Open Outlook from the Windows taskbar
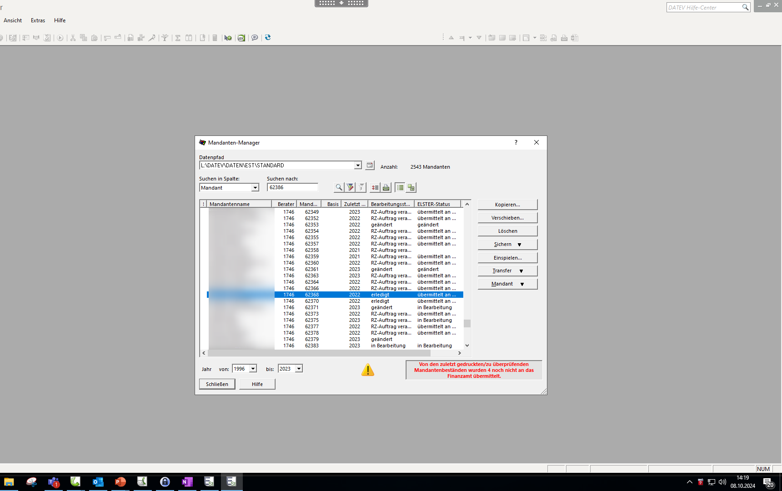This screenshot has width=782, height=491. (x=98, y=482)
